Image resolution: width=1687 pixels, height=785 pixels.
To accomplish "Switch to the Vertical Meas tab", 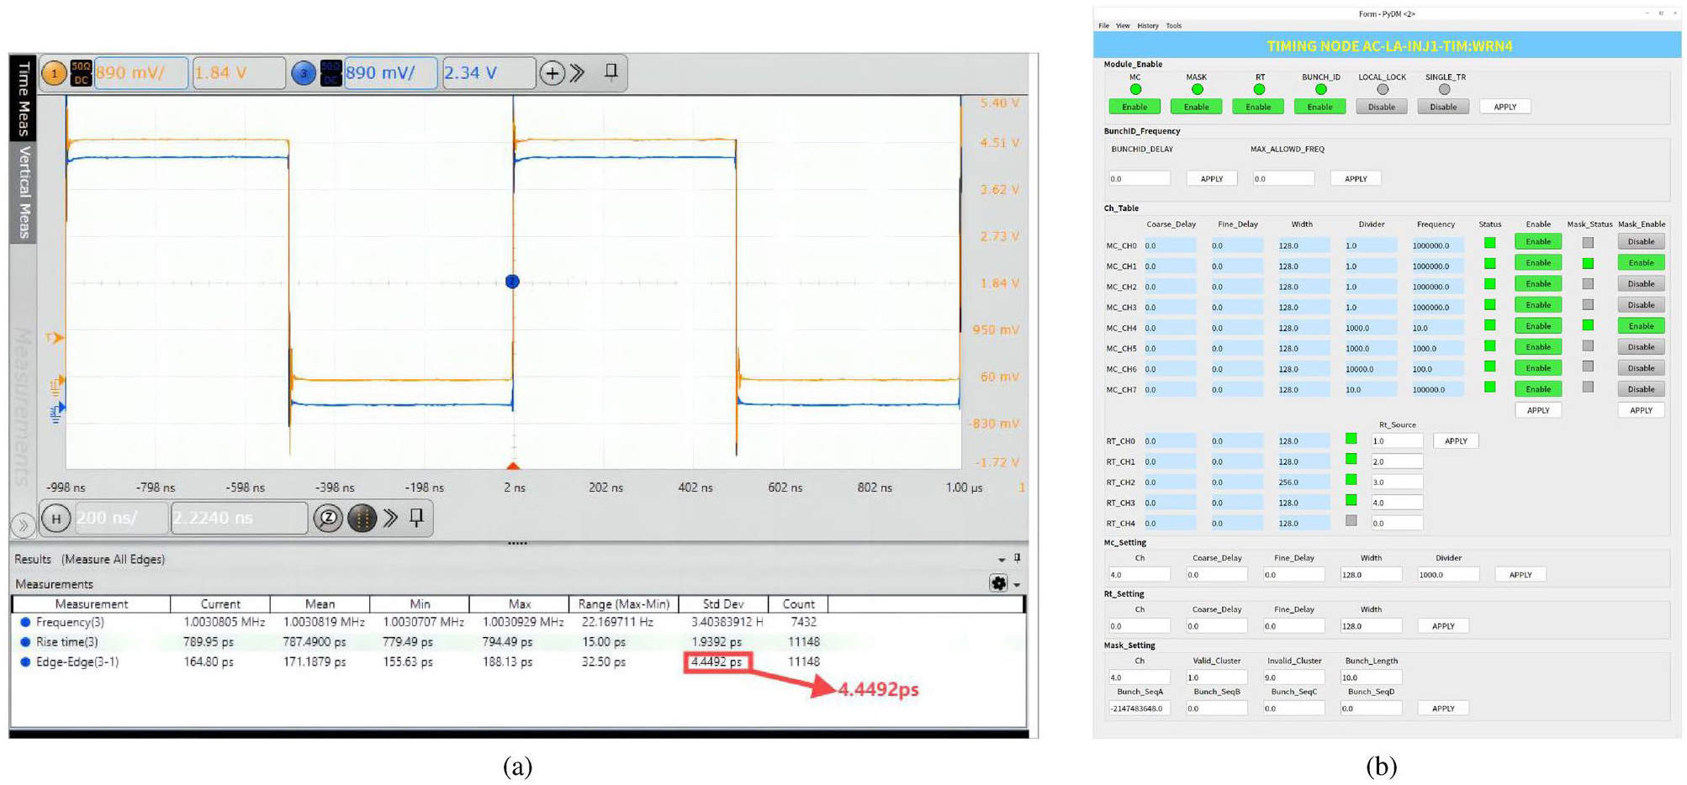I will [24, 192].
